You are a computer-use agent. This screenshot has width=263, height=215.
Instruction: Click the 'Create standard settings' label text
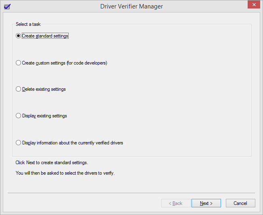pos(45,36)
